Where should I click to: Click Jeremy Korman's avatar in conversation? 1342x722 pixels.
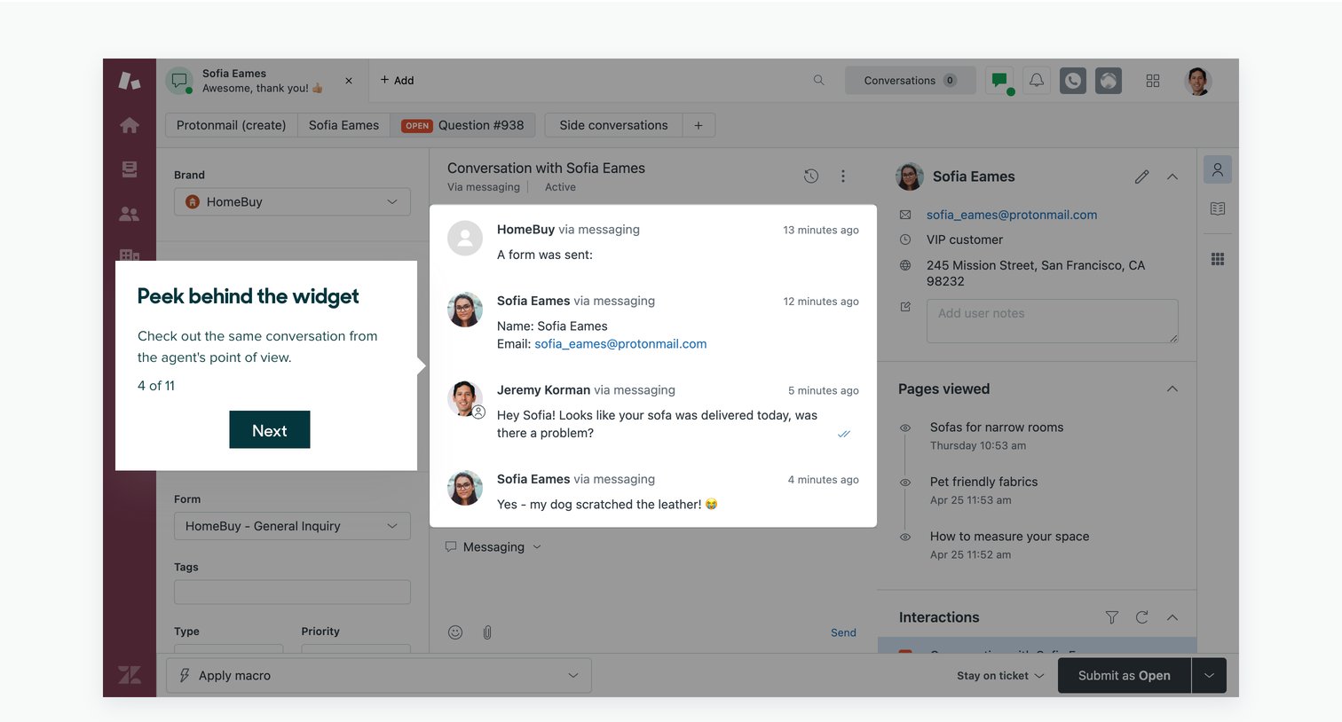(465, 399)
